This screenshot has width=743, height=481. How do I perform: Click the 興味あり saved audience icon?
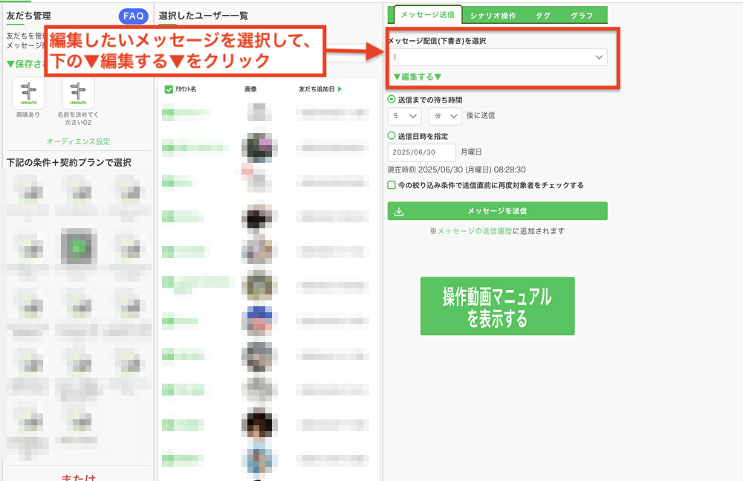(x=28, y=94)
